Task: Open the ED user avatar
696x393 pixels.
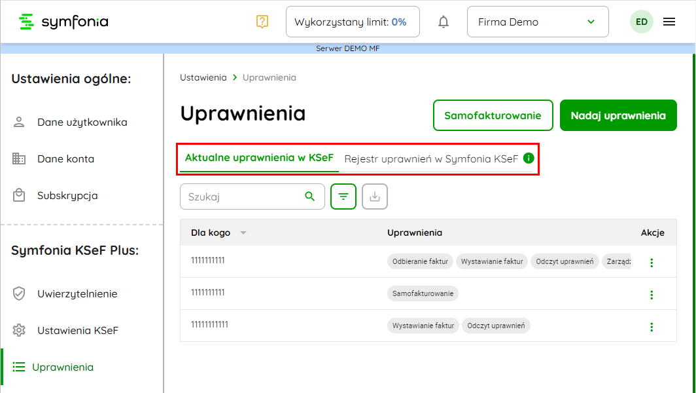Action: [x=642, y=22]
